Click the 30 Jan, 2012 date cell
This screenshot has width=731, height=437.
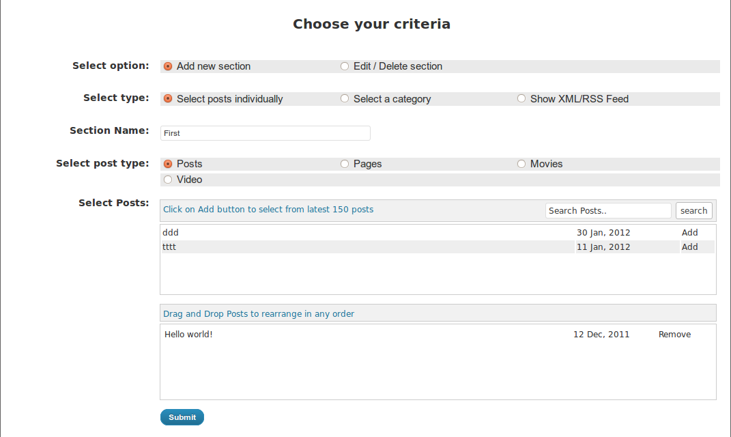point(603,232)
